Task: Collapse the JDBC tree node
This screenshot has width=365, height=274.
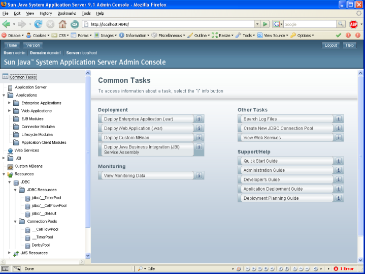Action: point(9,182)
